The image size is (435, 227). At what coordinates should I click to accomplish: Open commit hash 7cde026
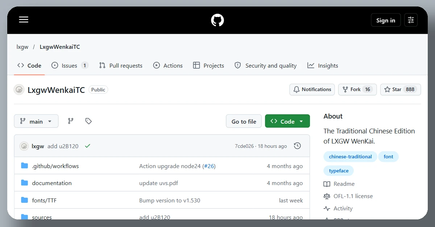coord(244,146)
